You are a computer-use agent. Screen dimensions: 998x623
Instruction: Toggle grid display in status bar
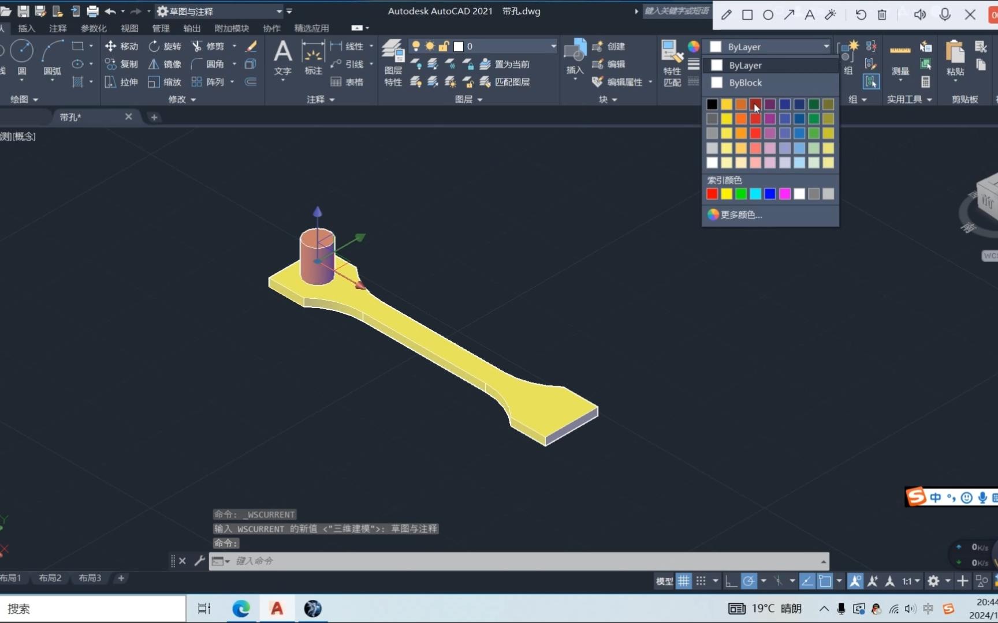[684, 581]
